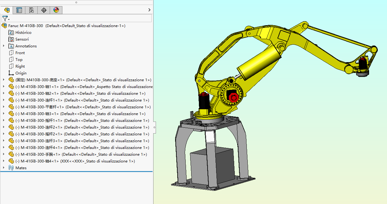Select the M-410iB-300-轴4<1> (XXX) row text
Image resolution: width=387 pixels, height=204 pixels.
(75, 161)
